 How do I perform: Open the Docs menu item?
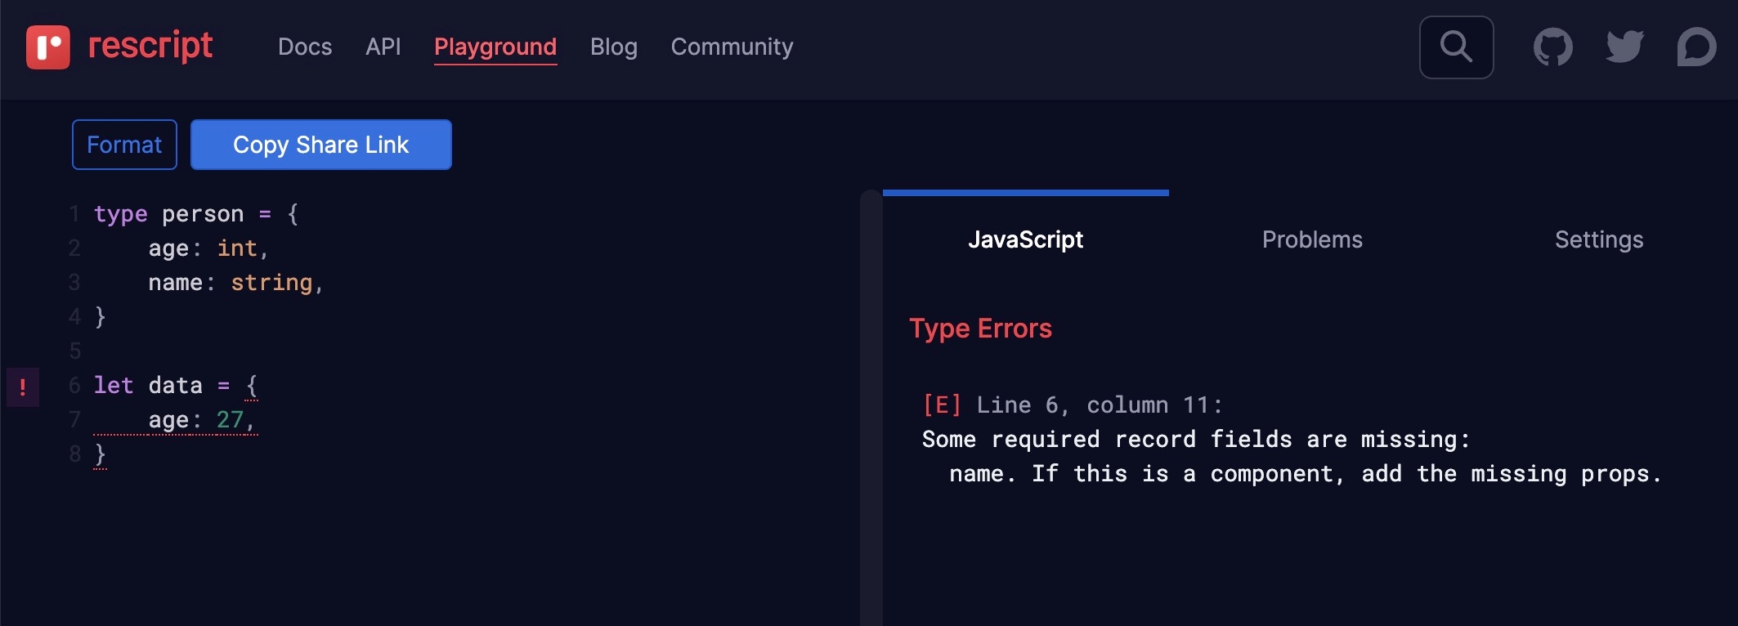pyautogui.click(x=305, y=47)
